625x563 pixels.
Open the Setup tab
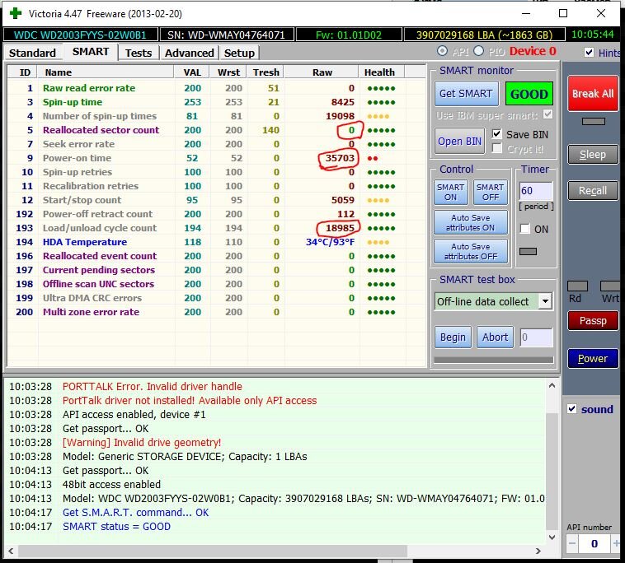[239, 53]
